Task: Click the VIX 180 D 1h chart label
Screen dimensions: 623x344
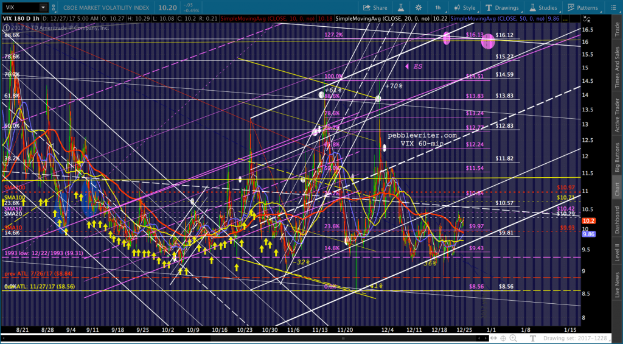Action: [21, 18]
